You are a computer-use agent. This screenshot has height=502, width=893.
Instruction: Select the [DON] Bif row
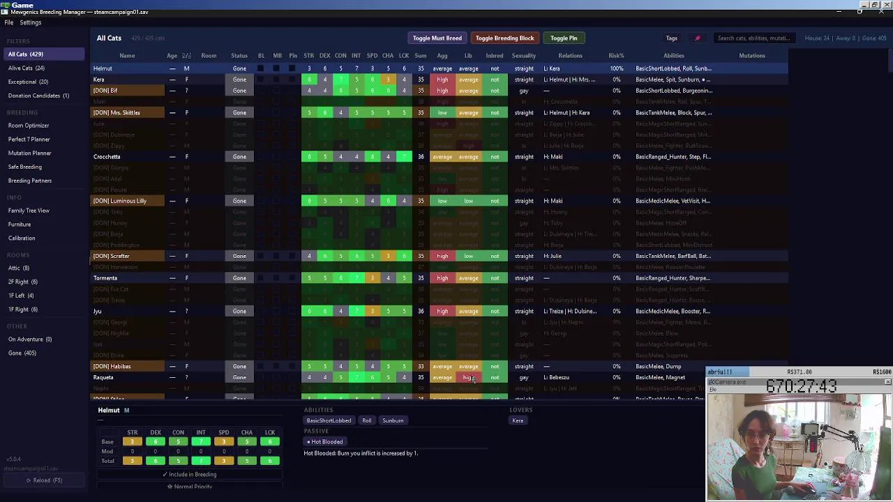440,91
